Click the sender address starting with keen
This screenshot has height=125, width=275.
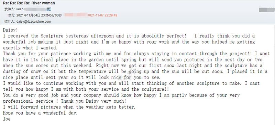click(x=31, y=9)
